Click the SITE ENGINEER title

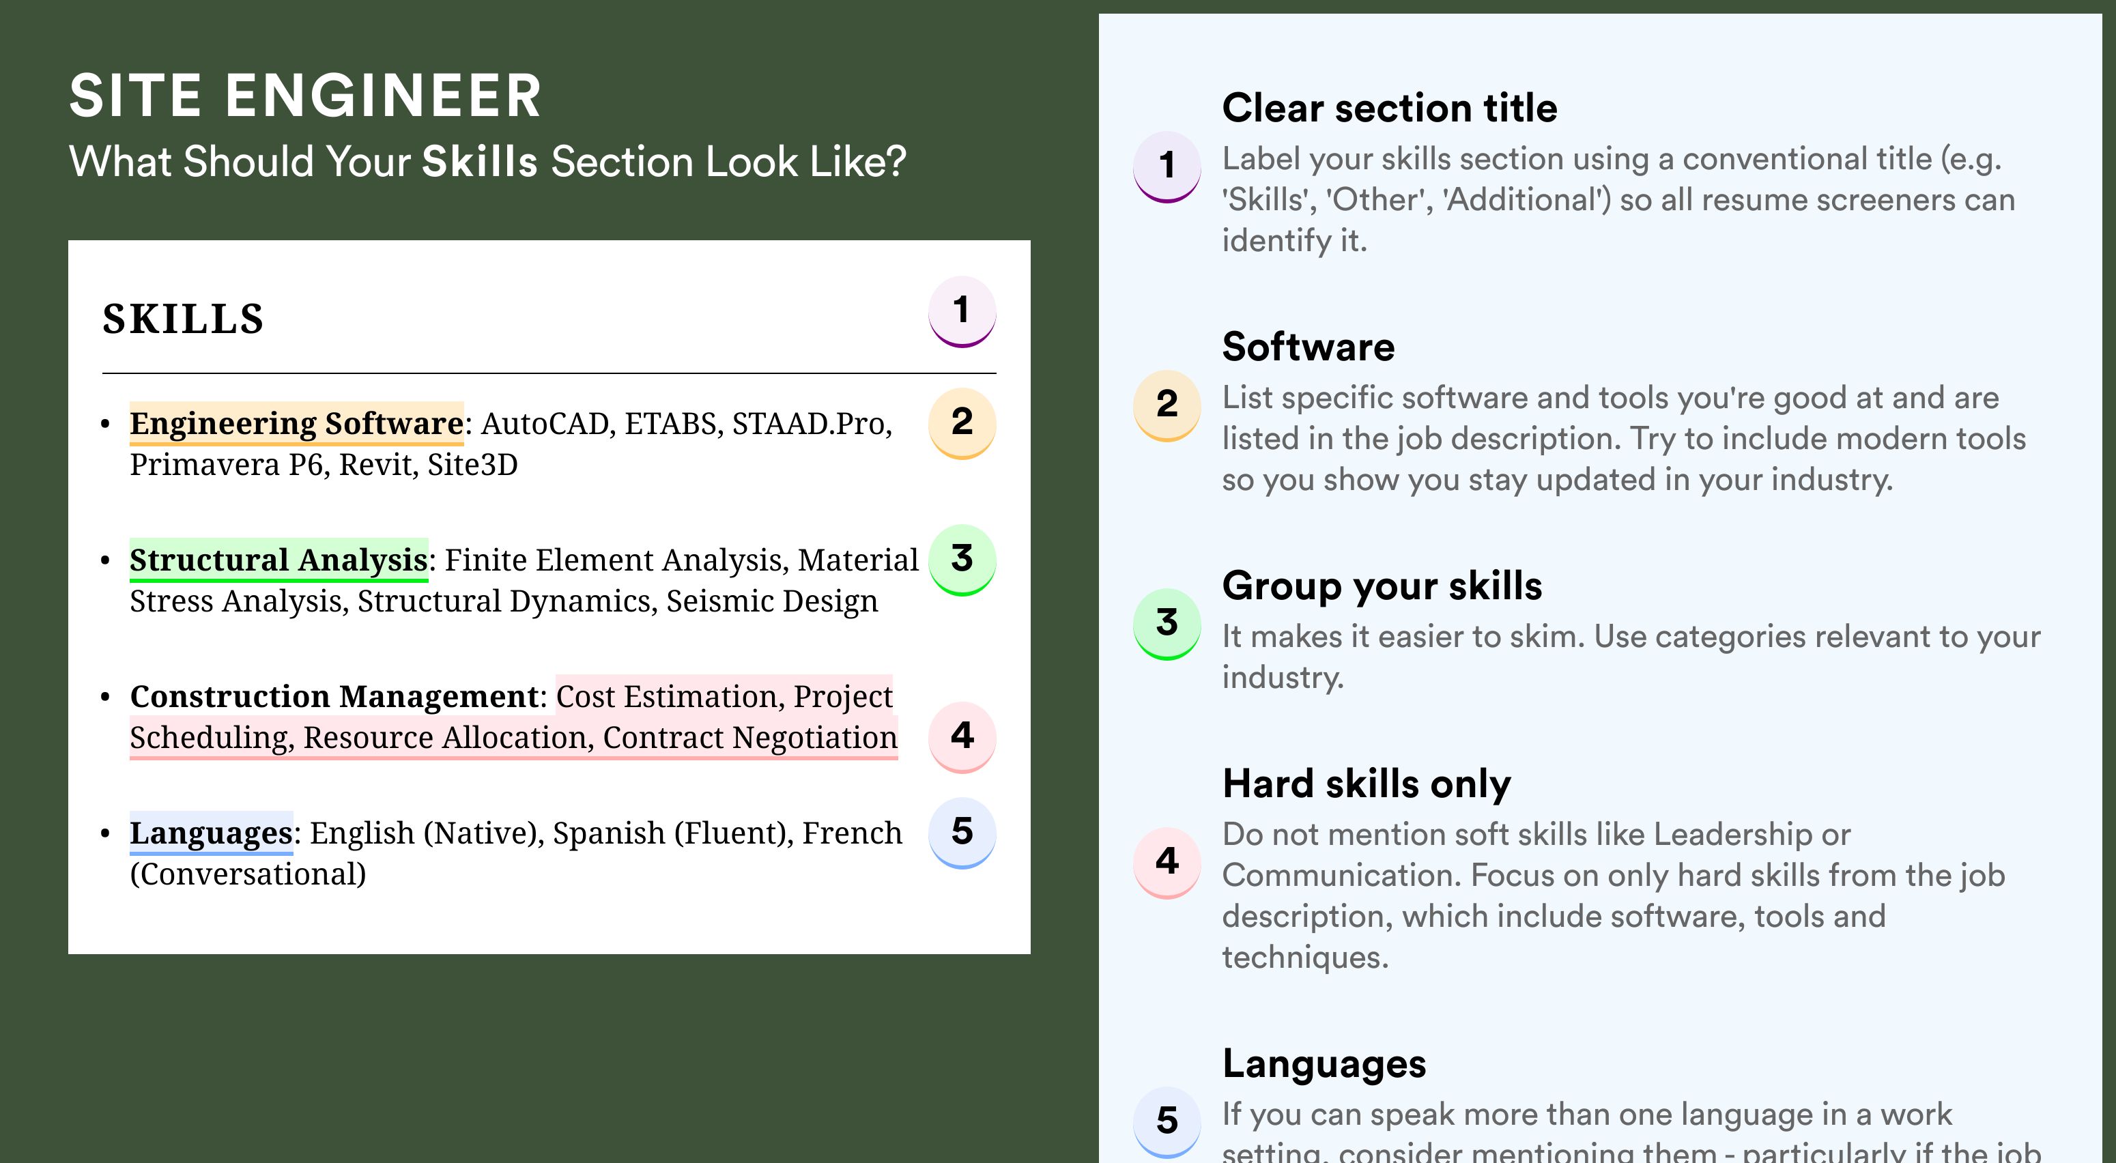click(306, 96)
